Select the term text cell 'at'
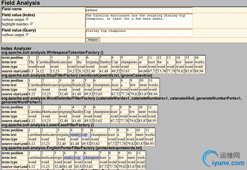Image resolution: width=247 pixels, height=170 pixels. [143, 62]
